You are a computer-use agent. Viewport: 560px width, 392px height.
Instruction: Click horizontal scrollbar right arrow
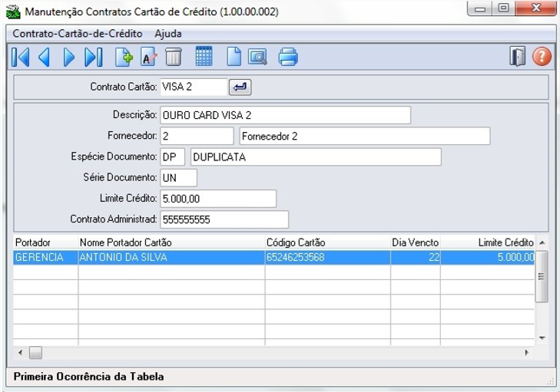(527, 353)
